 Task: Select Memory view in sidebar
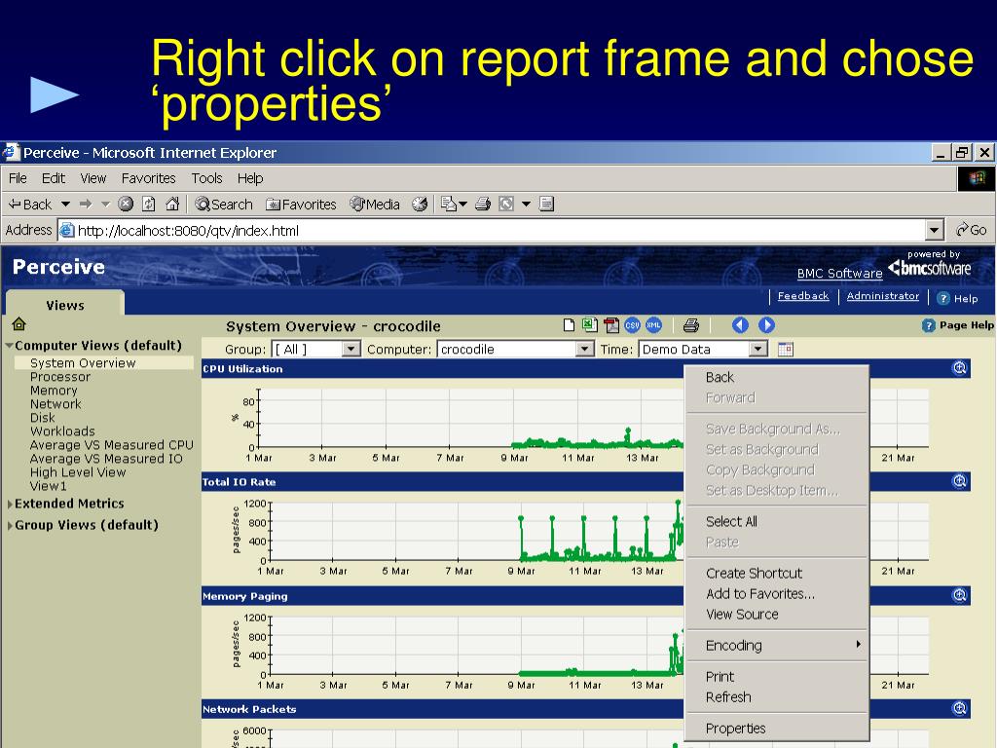54,391
